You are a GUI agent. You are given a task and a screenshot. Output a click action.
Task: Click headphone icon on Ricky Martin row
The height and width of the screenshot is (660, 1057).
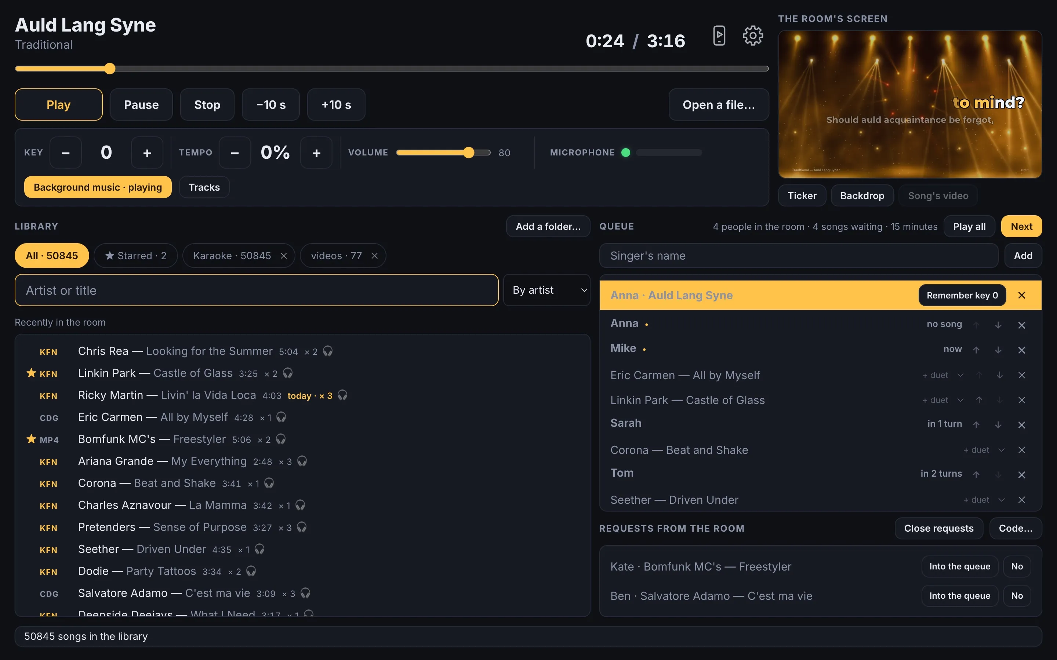click(342, 396)
